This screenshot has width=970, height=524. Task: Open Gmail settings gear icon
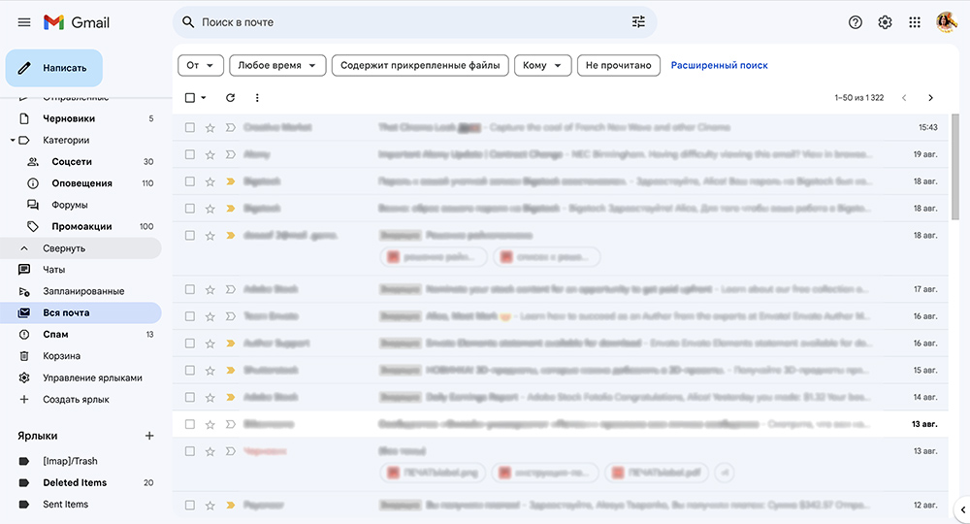coord(885,22)
